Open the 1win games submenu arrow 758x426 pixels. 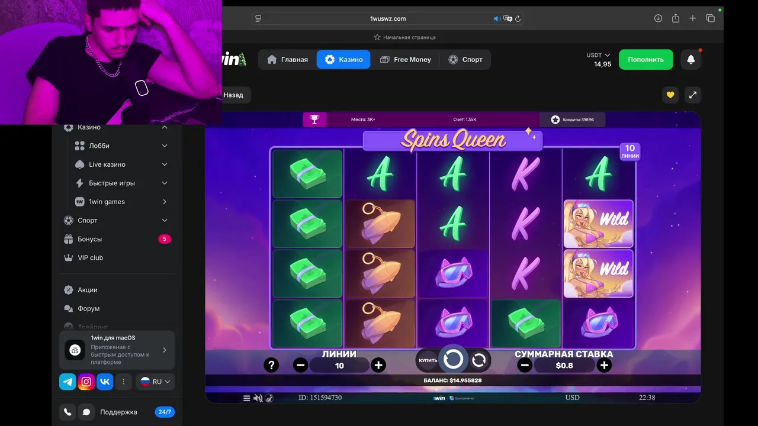[165, 202]
